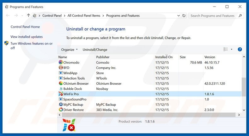Screen dimensions: 249x136
Task: Click the Olcinium Browser icon
Action: pyautogui.click(x=61, y=83)
